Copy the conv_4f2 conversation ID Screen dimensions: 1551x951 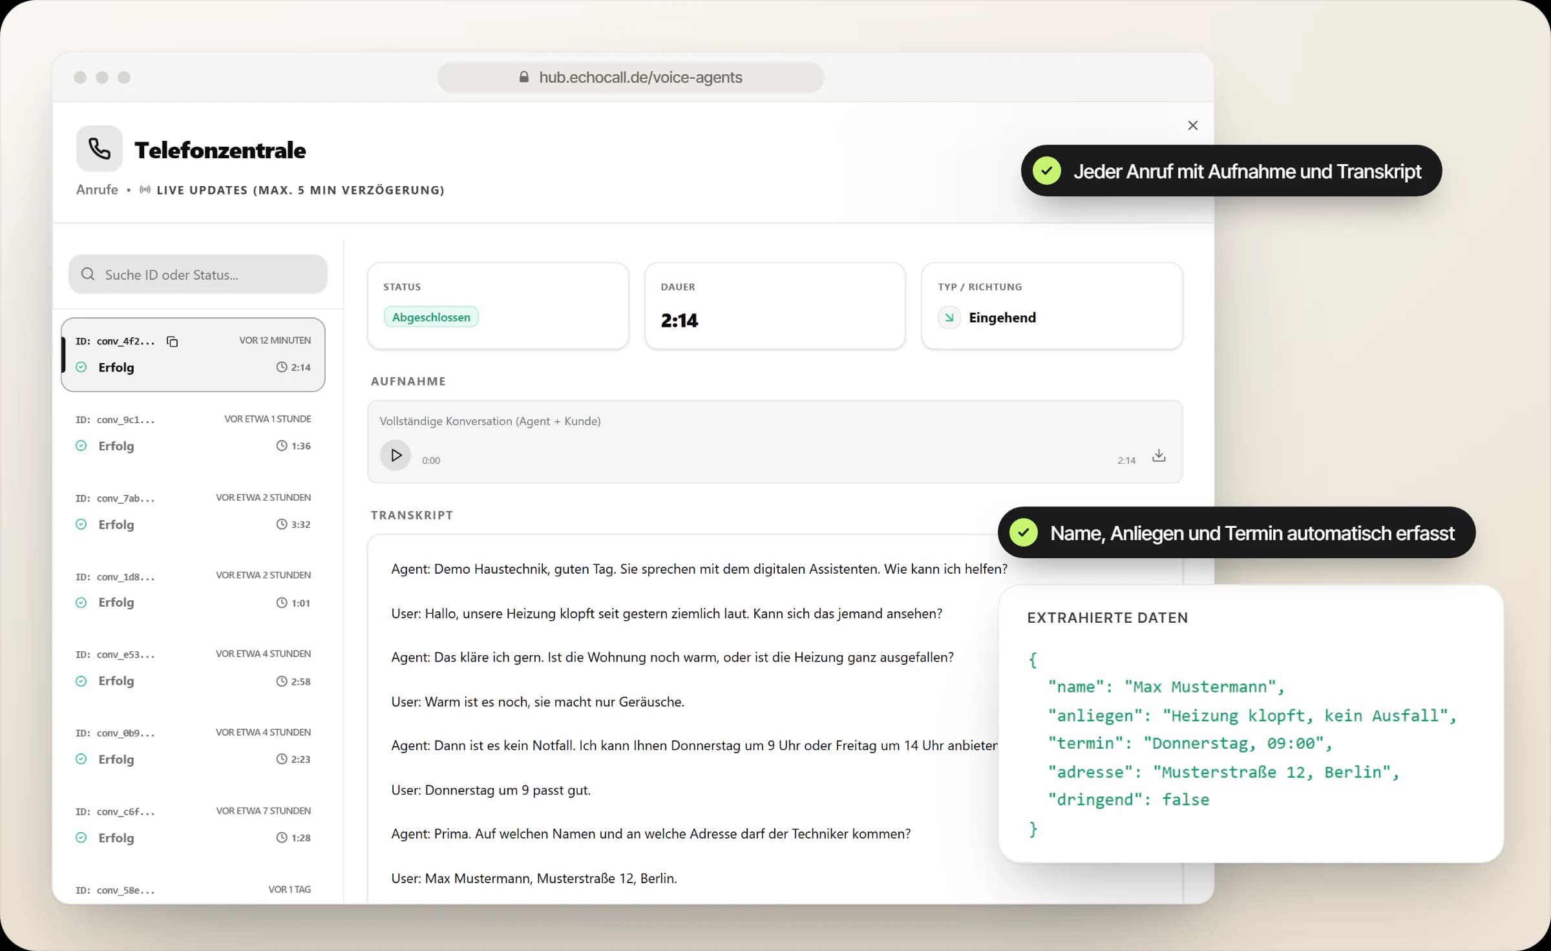click(x=172, y=341)
